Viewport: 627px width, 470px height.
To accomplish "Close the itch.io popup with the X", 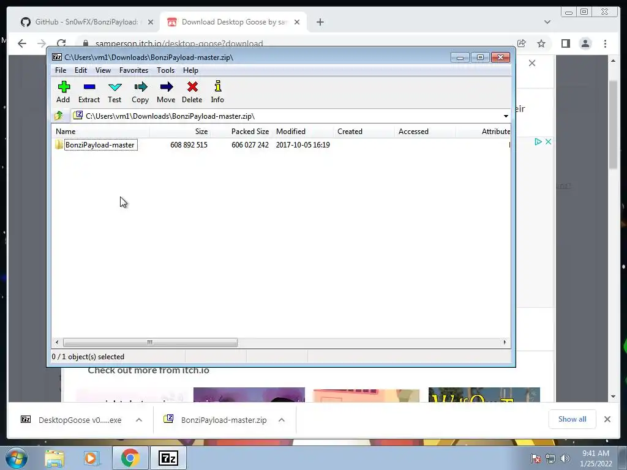I will coord(532,63).
